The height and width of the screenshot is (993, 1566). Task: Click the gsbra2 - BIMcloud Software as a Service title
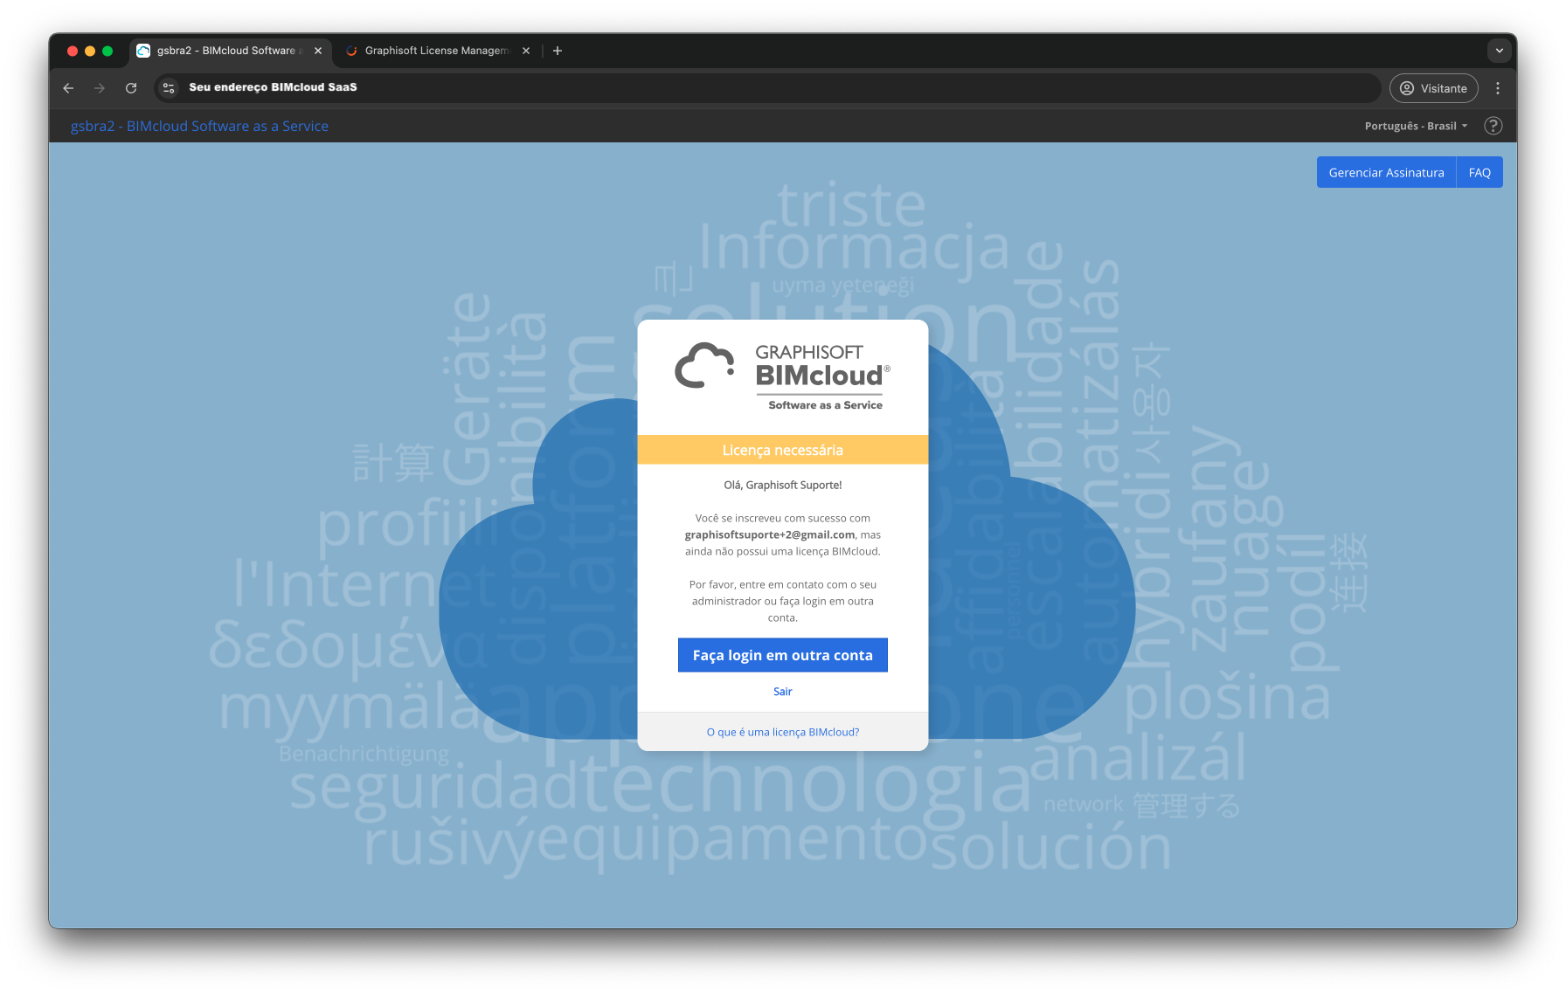click(x=199, y=126)
